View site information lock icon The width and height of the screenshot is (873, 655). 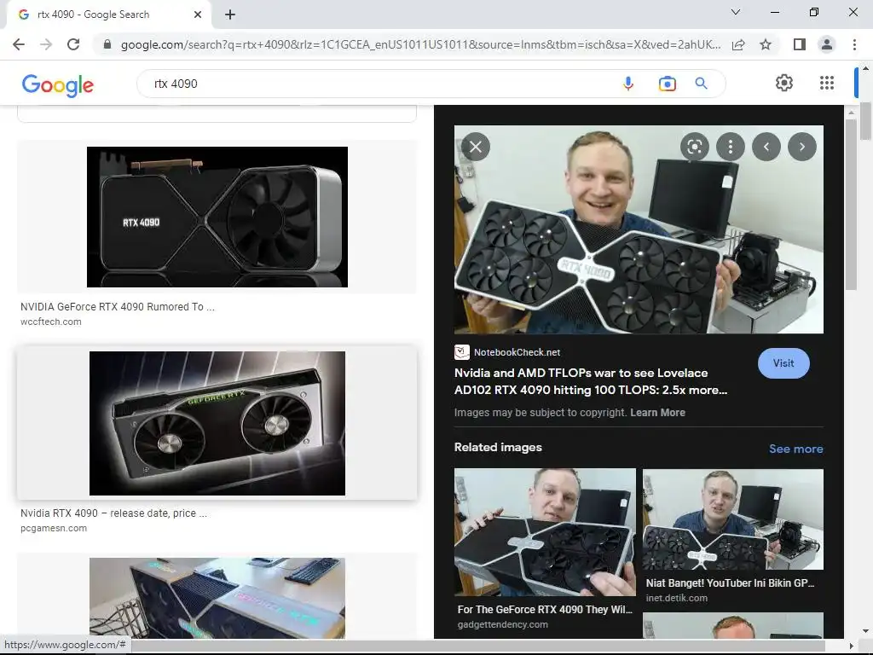(107, 44)
